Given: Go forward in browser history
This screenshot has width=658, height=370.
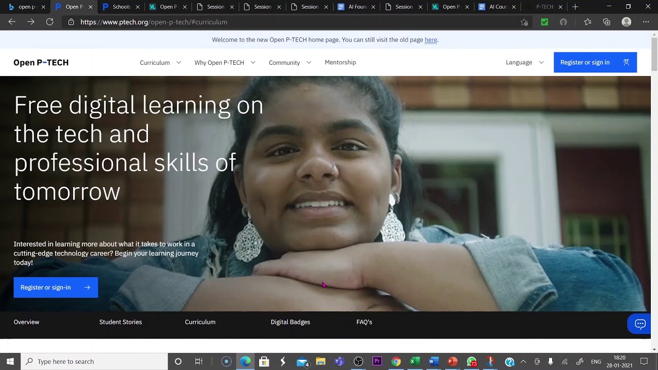Looking at the screenshot, I should tap(31, 22).
